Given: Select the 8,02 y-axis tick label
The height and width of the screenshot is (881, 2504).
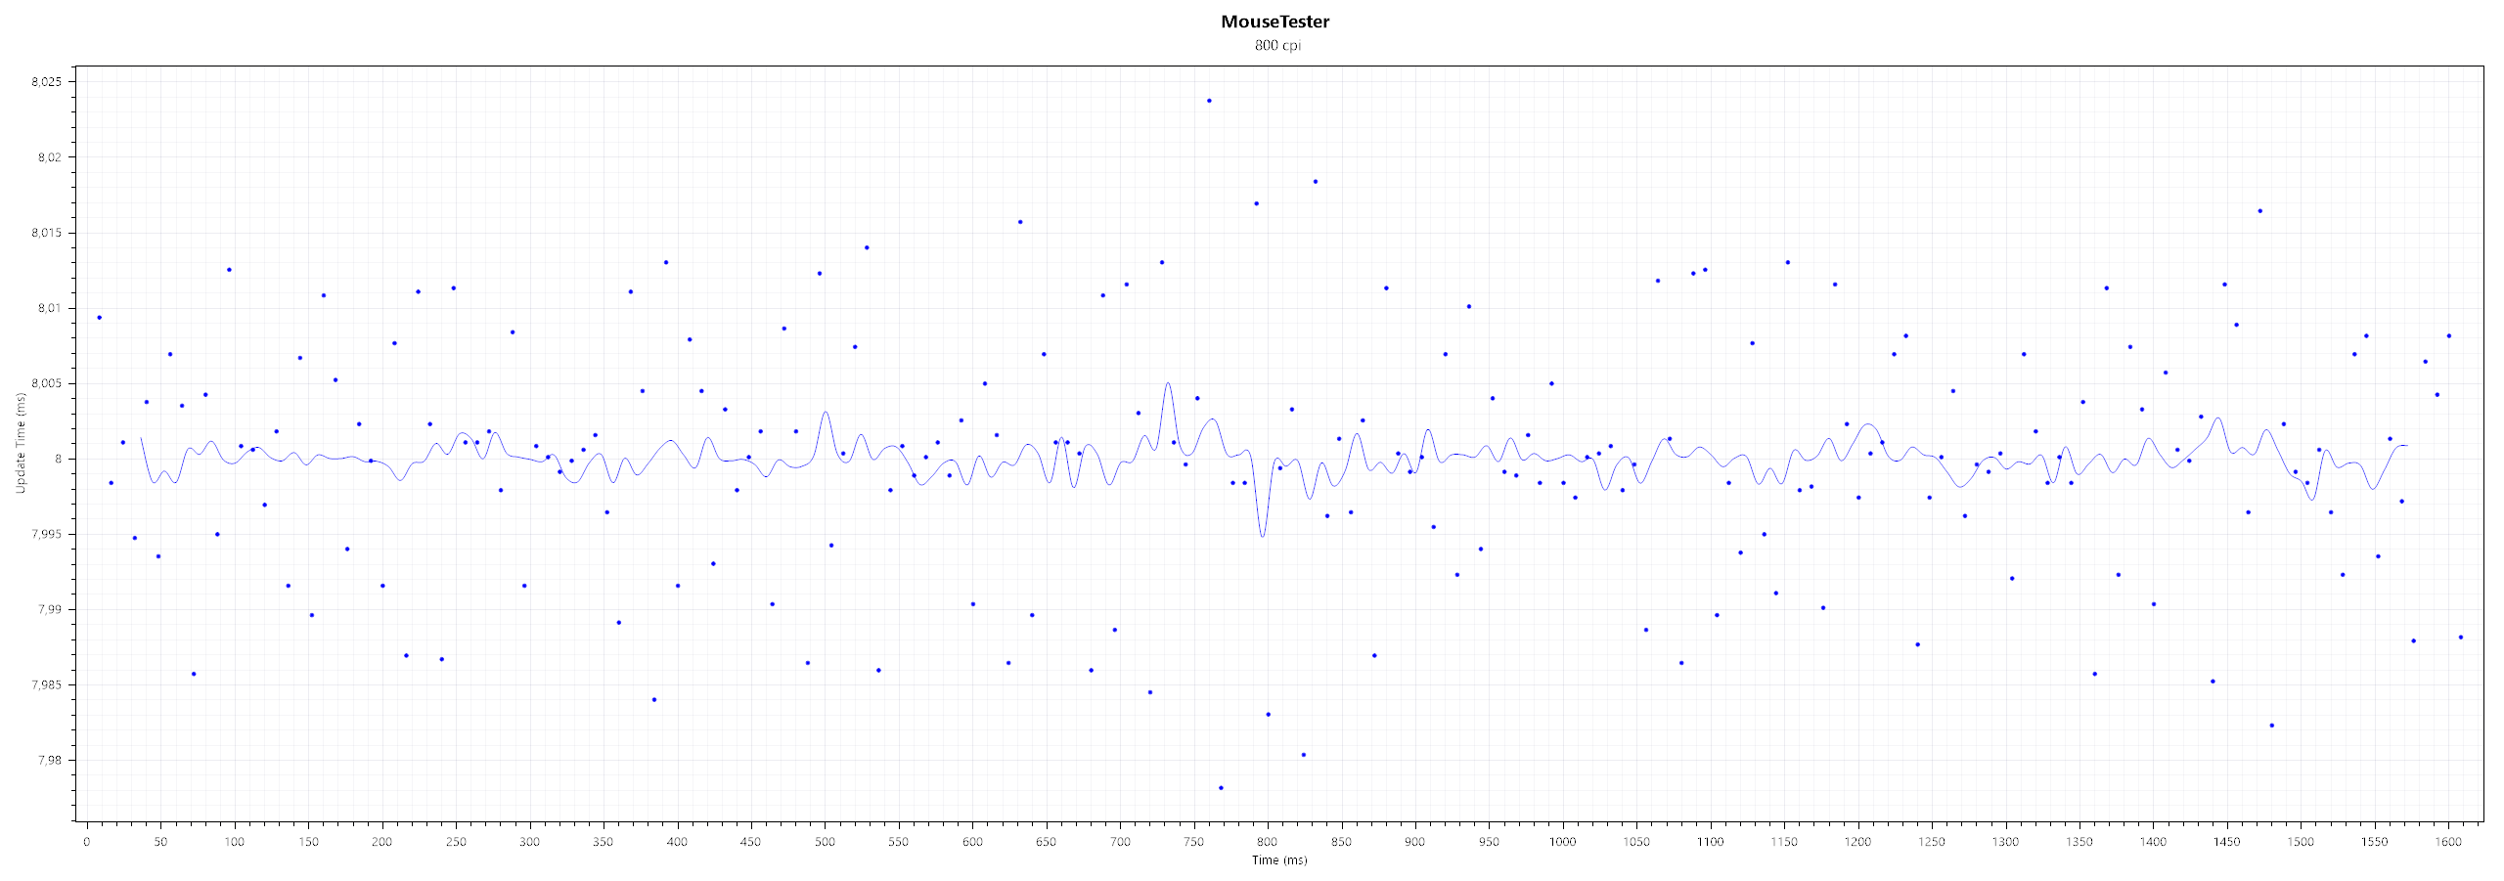Looking at the screenshot, I should [49, 157].
